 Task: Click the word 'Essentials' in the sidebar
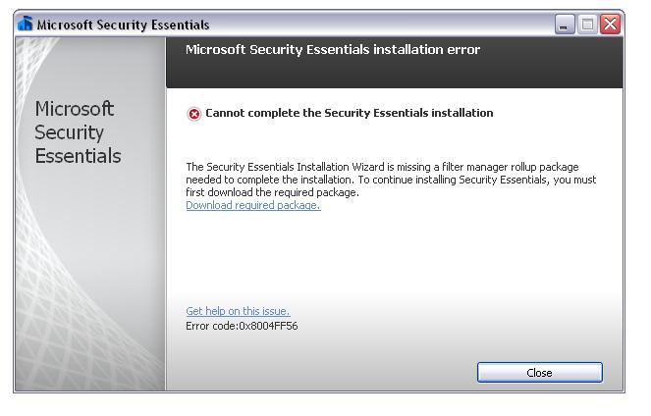click(78, 156)
